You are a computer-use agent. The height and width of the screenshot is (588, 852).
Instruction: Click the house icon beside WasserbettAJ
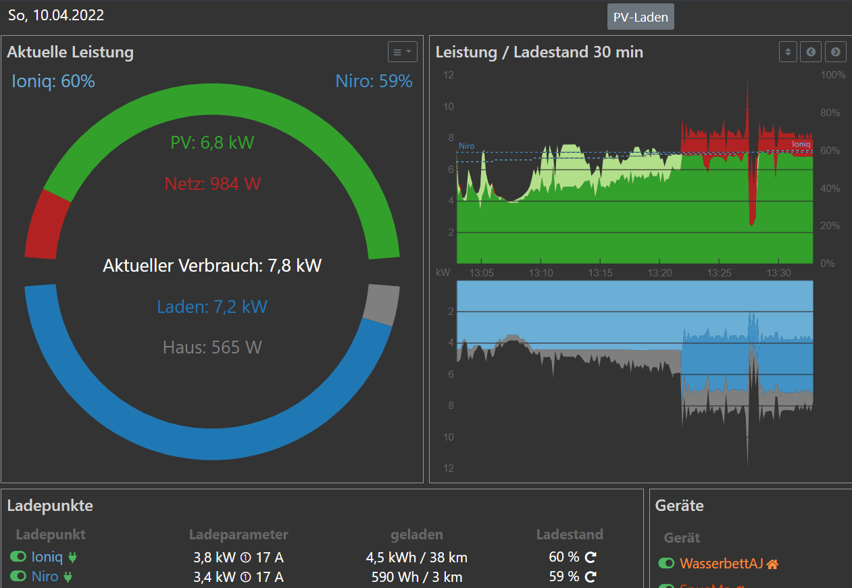(773, 563)
